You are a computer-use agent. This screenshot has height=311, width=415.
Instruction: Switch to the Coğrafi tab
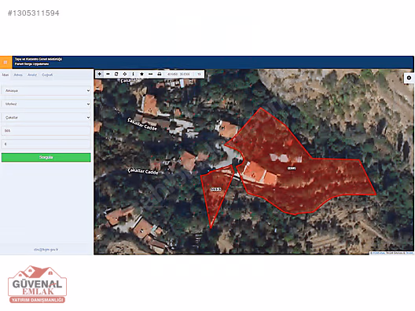[x=47, y=75]
